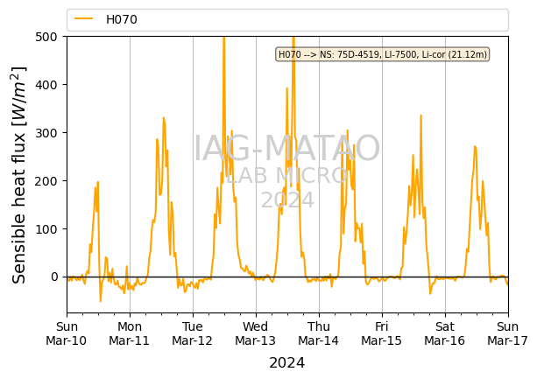Click the 200 y-axis tick label
The image size is (537, 379).
46,181
